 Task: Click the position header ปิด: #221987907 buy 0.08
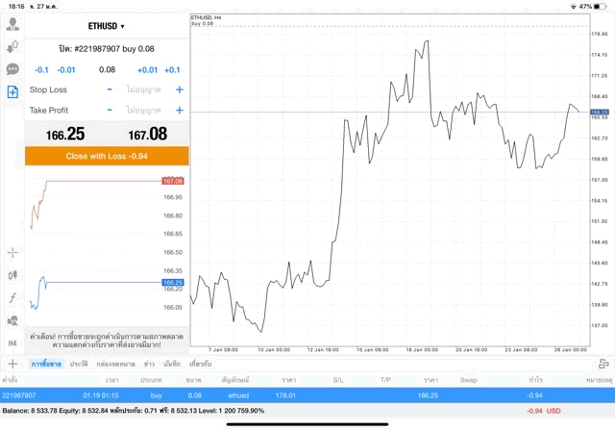pyautogui.click(x=107, y=49)
